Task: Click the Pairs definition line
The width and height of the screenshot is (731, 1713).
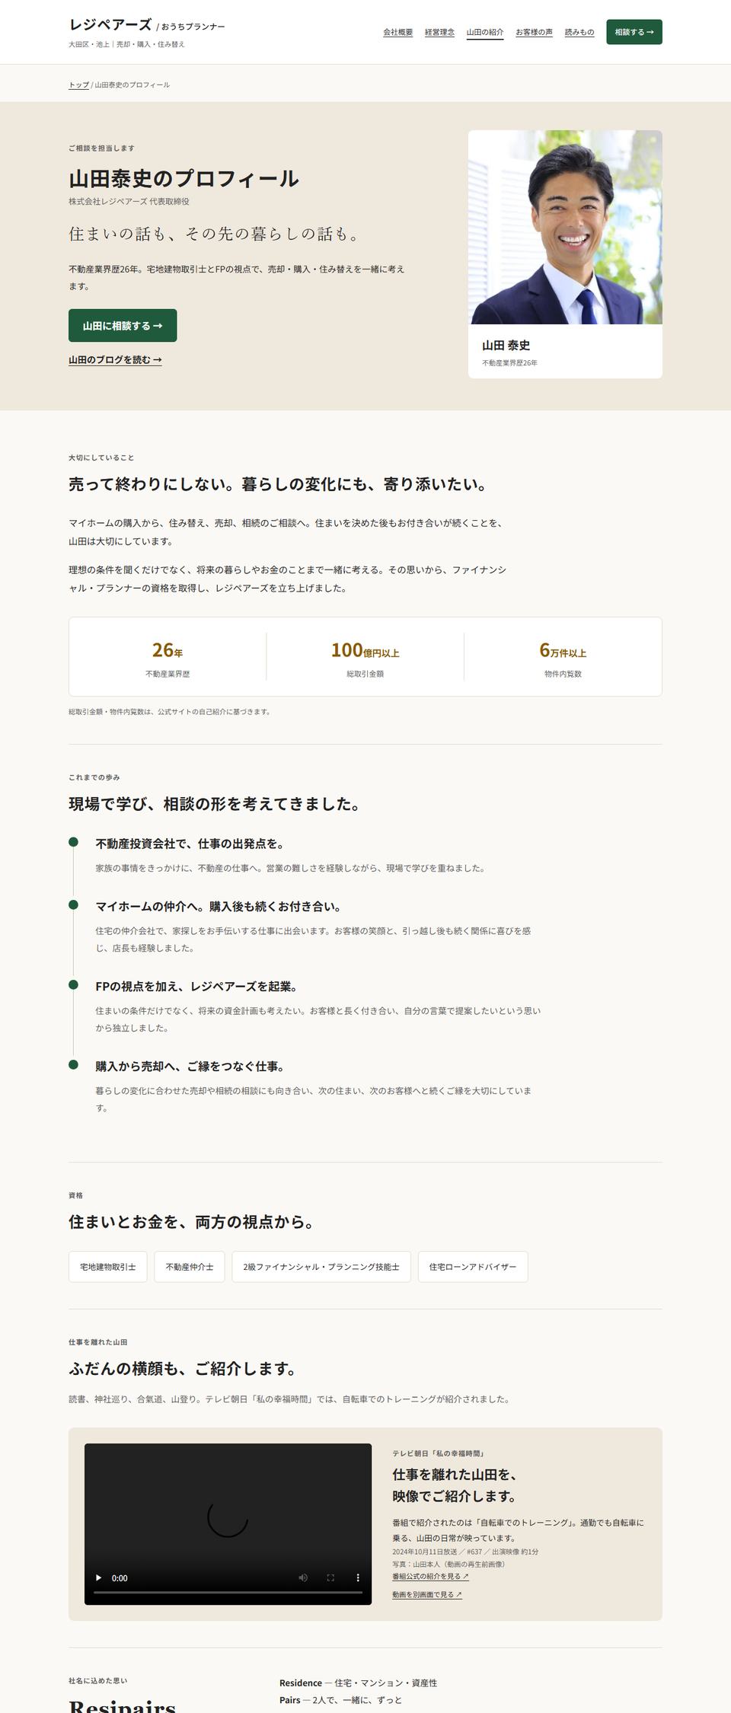Action: click(340, 1699)
